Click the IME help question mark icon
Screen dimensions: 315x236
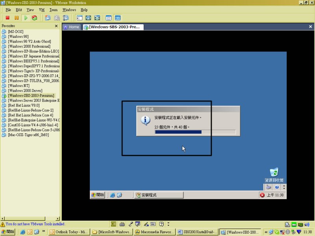161,224
